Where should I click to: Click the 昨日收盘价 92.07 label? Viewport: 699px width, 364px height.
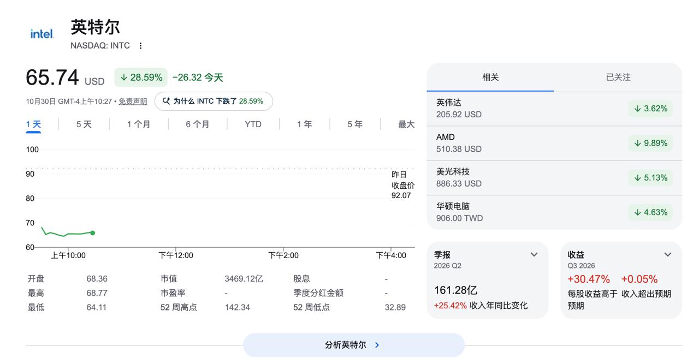[402, 185]
